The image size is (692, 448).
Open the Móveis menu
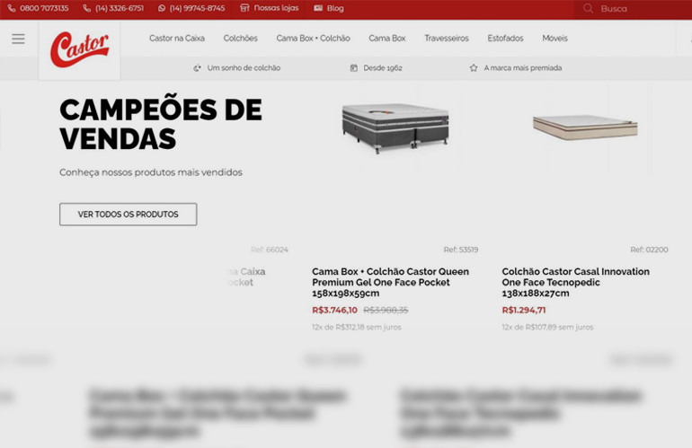(x=554, y=39)
